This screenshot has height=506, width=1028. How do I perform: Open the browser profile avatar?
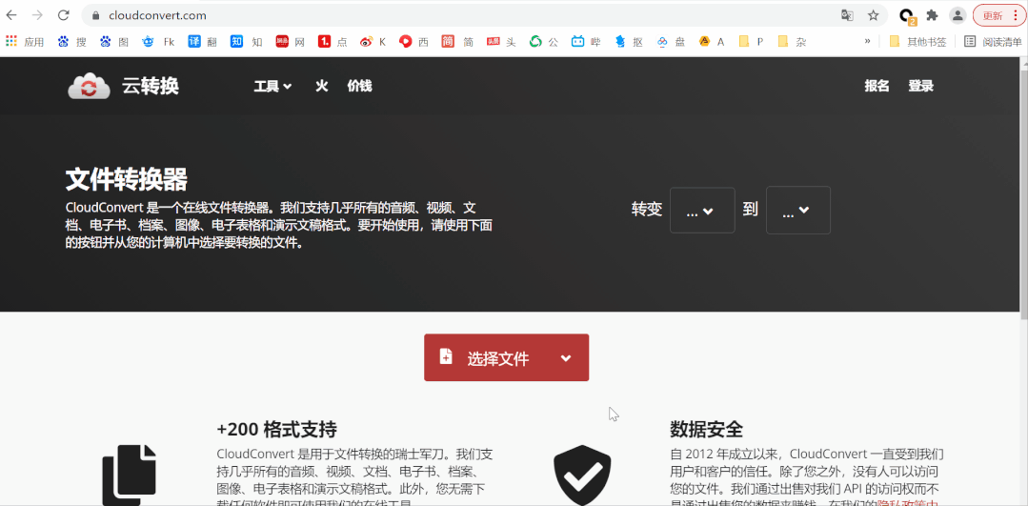pyautogui.click(x=957, y=15)
